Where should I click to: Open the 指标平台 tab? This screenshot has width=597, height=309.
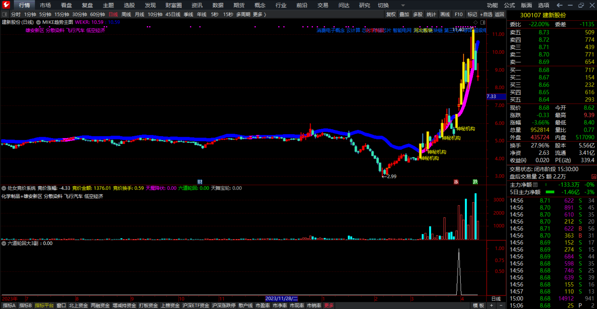click(x=44, y=306)
